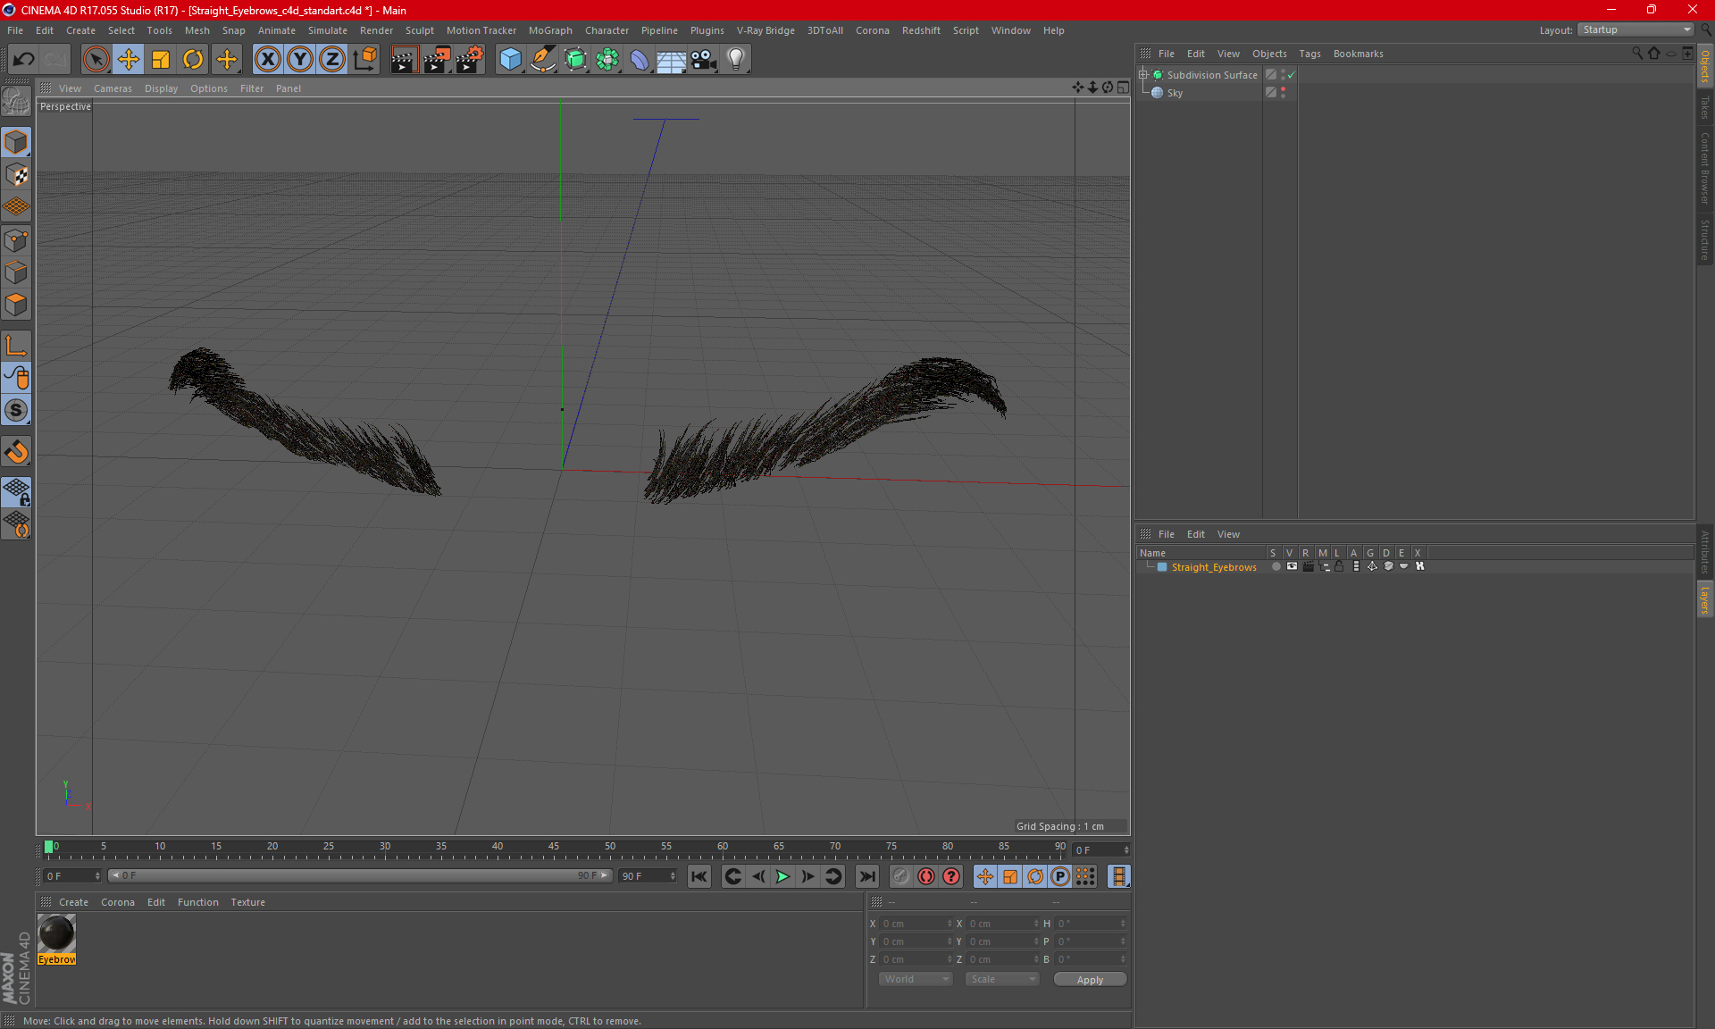Switch to the Content Browser tab
The width and height of the screenshot is (1715, 1029).
click(x=1705, y=168)
